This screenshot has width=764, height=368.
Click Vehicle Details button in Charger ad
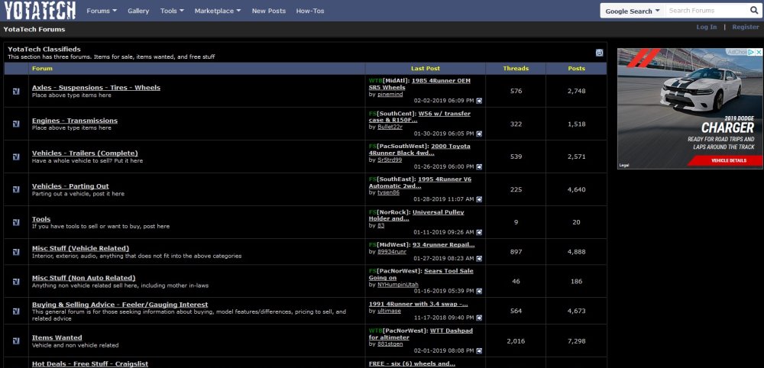pos(725,160)
